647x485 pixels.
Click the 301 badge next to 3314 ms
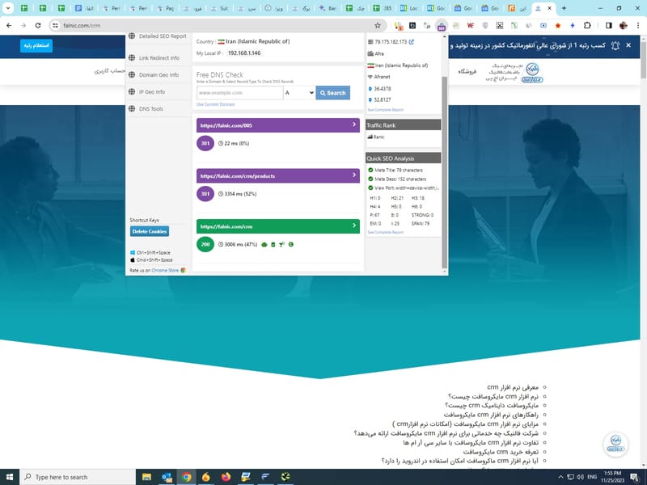[205, 194]
